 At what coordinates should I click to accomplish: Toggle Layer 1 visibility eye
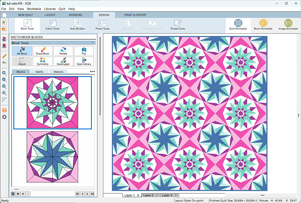[138, 195]
